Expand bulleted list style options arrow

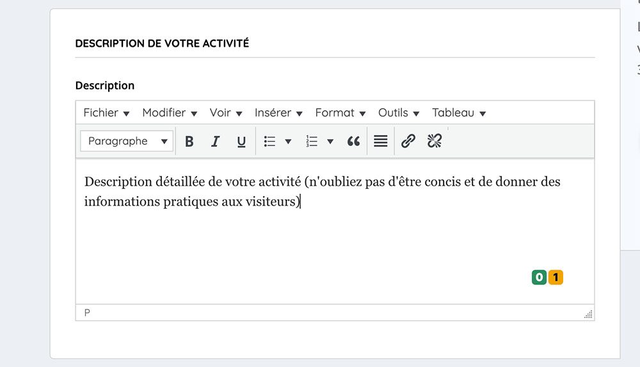pos(288,142)
